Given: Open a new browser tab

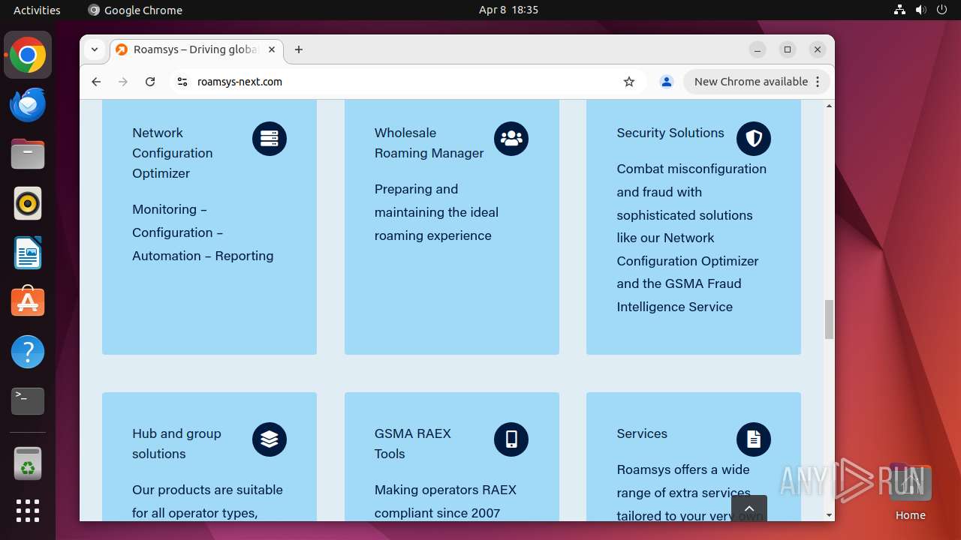Looking at the screenshot, I should [299, 49].
